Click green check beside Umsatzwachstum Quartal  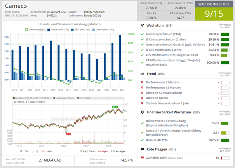pyautogui.click(x=142, y=45)
